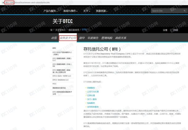Expand the 资源资源 navigation dropdown
Screen dimensions: 188x130
102,11
